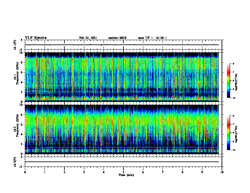Viewport: 250px width, 193px height.
Task: Click the "6" kHz tick on ch.2 spectrogram
Action: coord(22,125)
